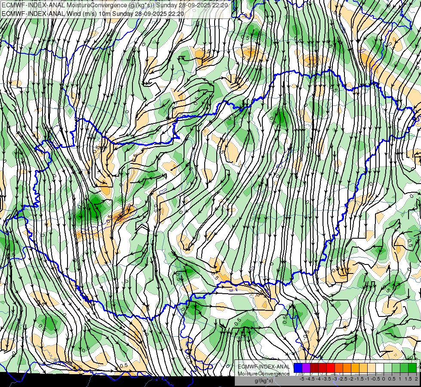Pick the bright red swatch above -3.5
This screenshot has height=387, width=421.
[x=331, y=368]
